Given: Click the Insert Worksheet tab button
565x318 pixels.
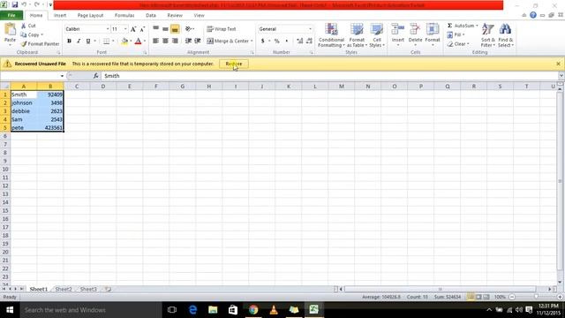Looking at the screenshot, I should [108, 289].
